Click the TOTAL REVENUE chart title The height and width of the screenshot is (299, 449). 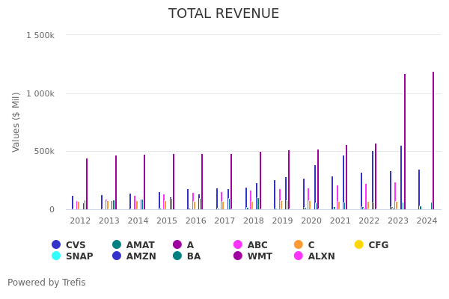coord(224,14)
